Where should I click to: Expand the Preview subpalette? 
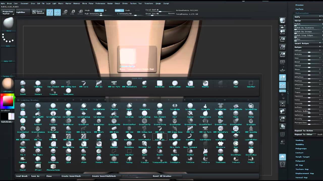(x=300, y=5)
